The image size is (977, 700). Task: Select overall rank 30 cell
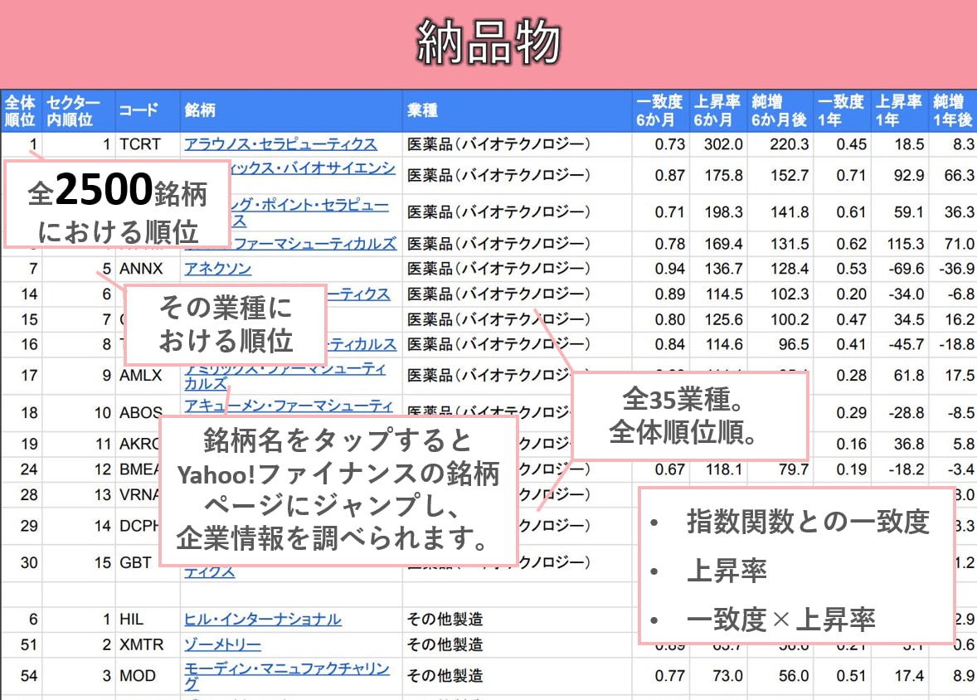[x=22, y=562]
